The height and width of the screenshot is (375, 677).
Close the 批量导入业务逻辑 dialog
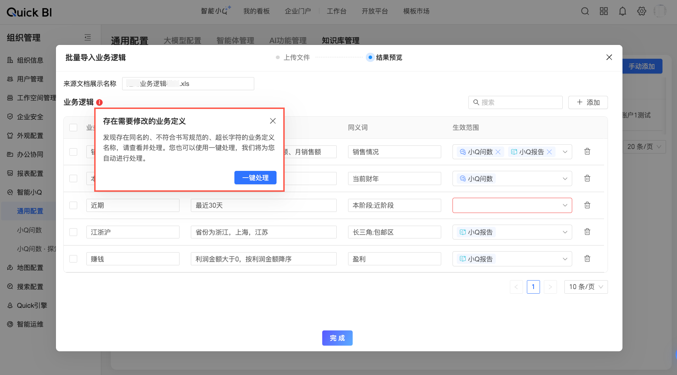609,57
